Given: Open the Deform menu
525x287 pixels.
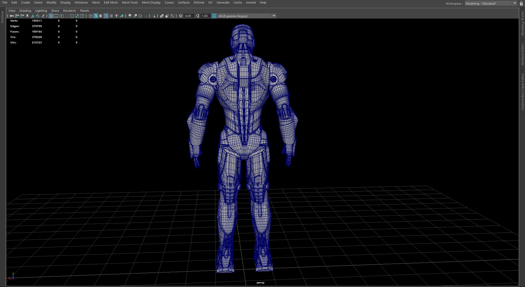Looking at the screenshot, I should click(x=199, y=2).
